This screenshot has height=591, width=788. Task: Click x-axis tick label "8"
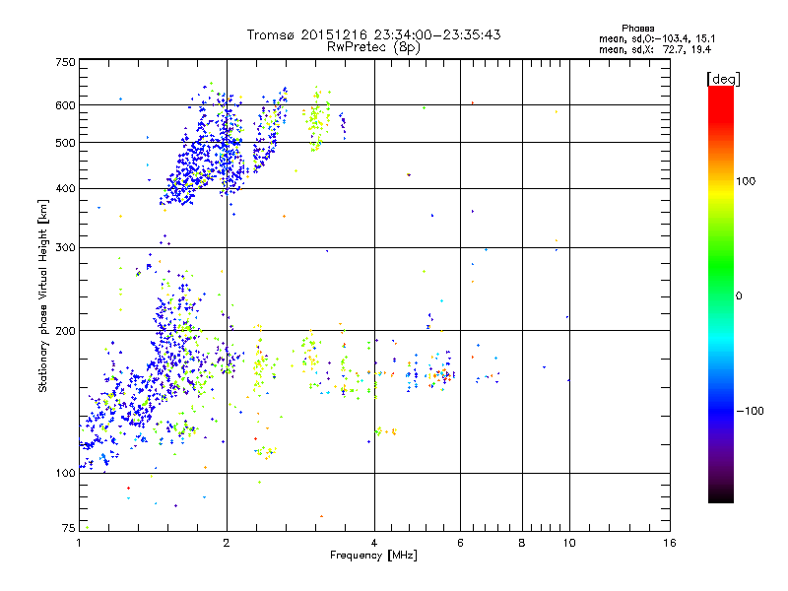point(522,543)
